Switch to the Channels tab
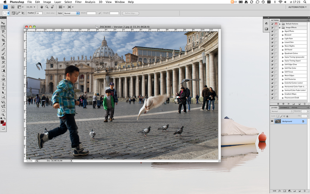 (285, 108)
